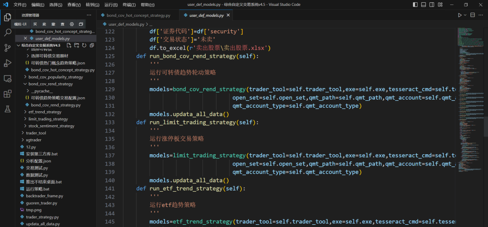The height and width of the screenshot is (227, 488).
Task: Open run options dropdown arrow
Action: tap(465, 15)
